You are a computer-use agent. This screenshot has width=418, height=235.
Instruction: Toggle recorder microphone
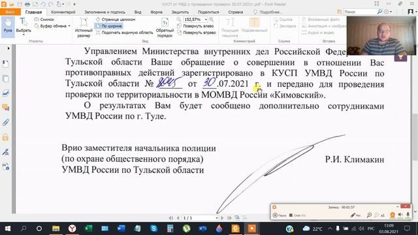coord(408,215)
